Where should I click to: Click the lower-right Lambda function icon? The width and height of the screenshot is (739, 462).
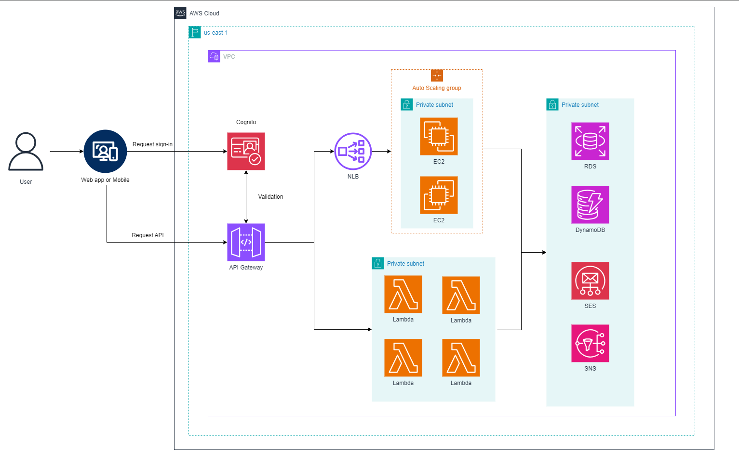[x=461, y=358]
